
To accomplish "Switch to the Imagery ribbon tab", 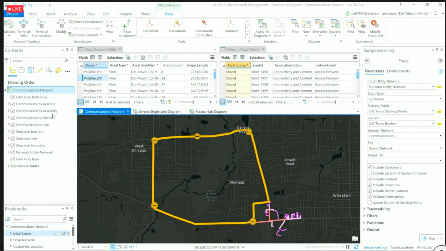I will click(125, 13).
